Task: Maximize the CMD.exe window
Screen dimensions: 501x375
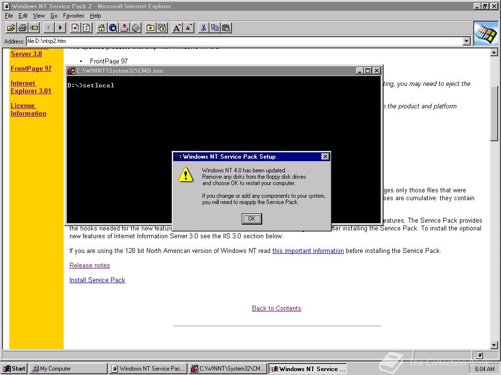Action: 368,71
